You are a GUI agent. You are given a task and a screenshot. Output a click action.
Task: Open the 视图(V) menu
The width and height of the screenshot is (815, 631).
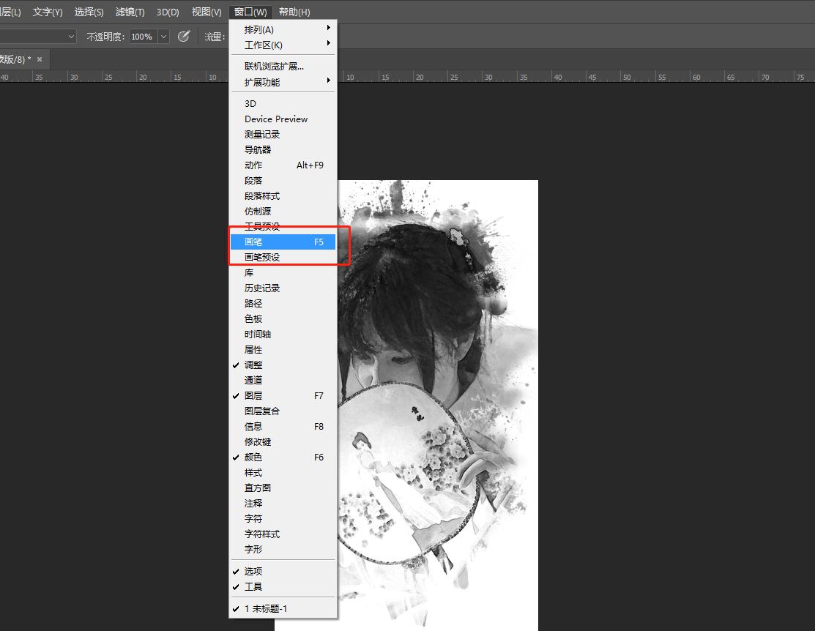(x=206, y=12)
